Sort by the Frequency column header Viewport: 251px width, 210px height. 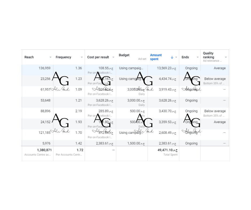(x=63, y=57)
